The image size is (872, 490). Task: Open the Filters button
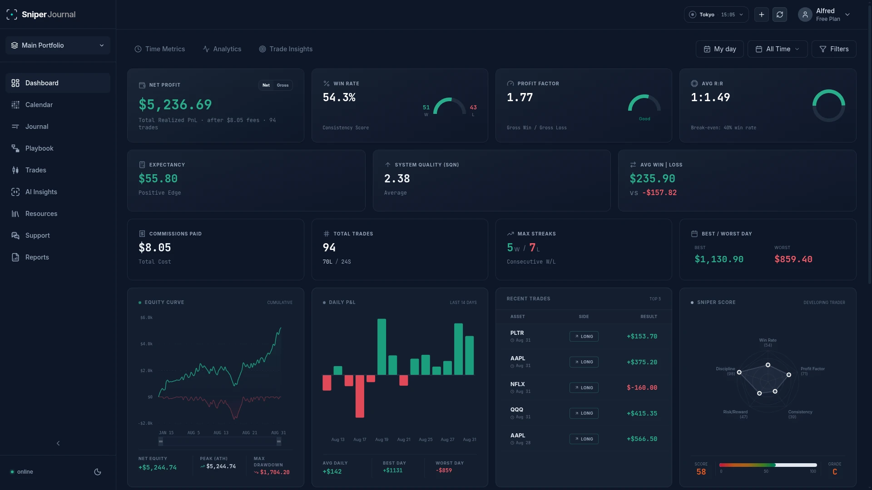point(834,49)
